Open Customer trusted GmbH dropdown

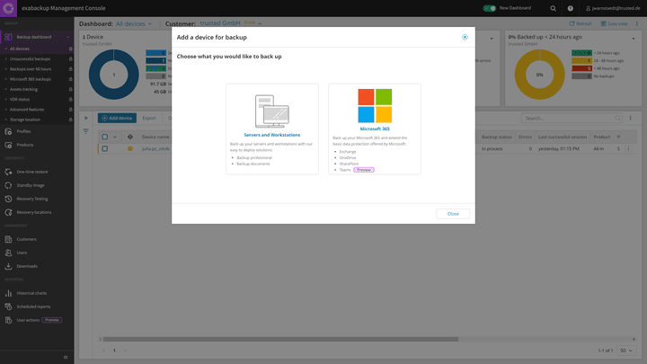[230, 23]
